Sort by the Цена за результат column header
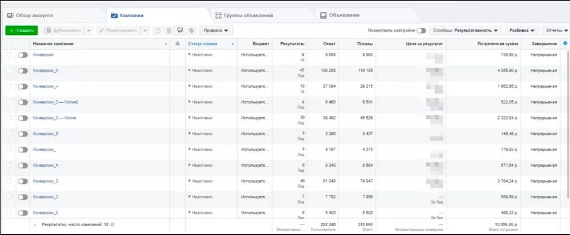This screenshot has width=570, height=235. coord(425,43)
